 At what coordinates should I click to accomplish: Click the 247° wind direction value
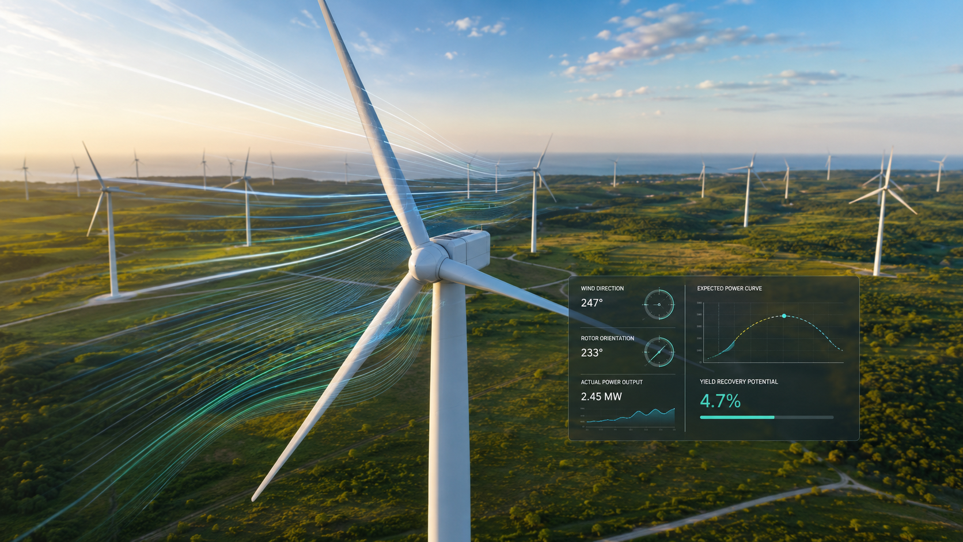tap(592, 303)
